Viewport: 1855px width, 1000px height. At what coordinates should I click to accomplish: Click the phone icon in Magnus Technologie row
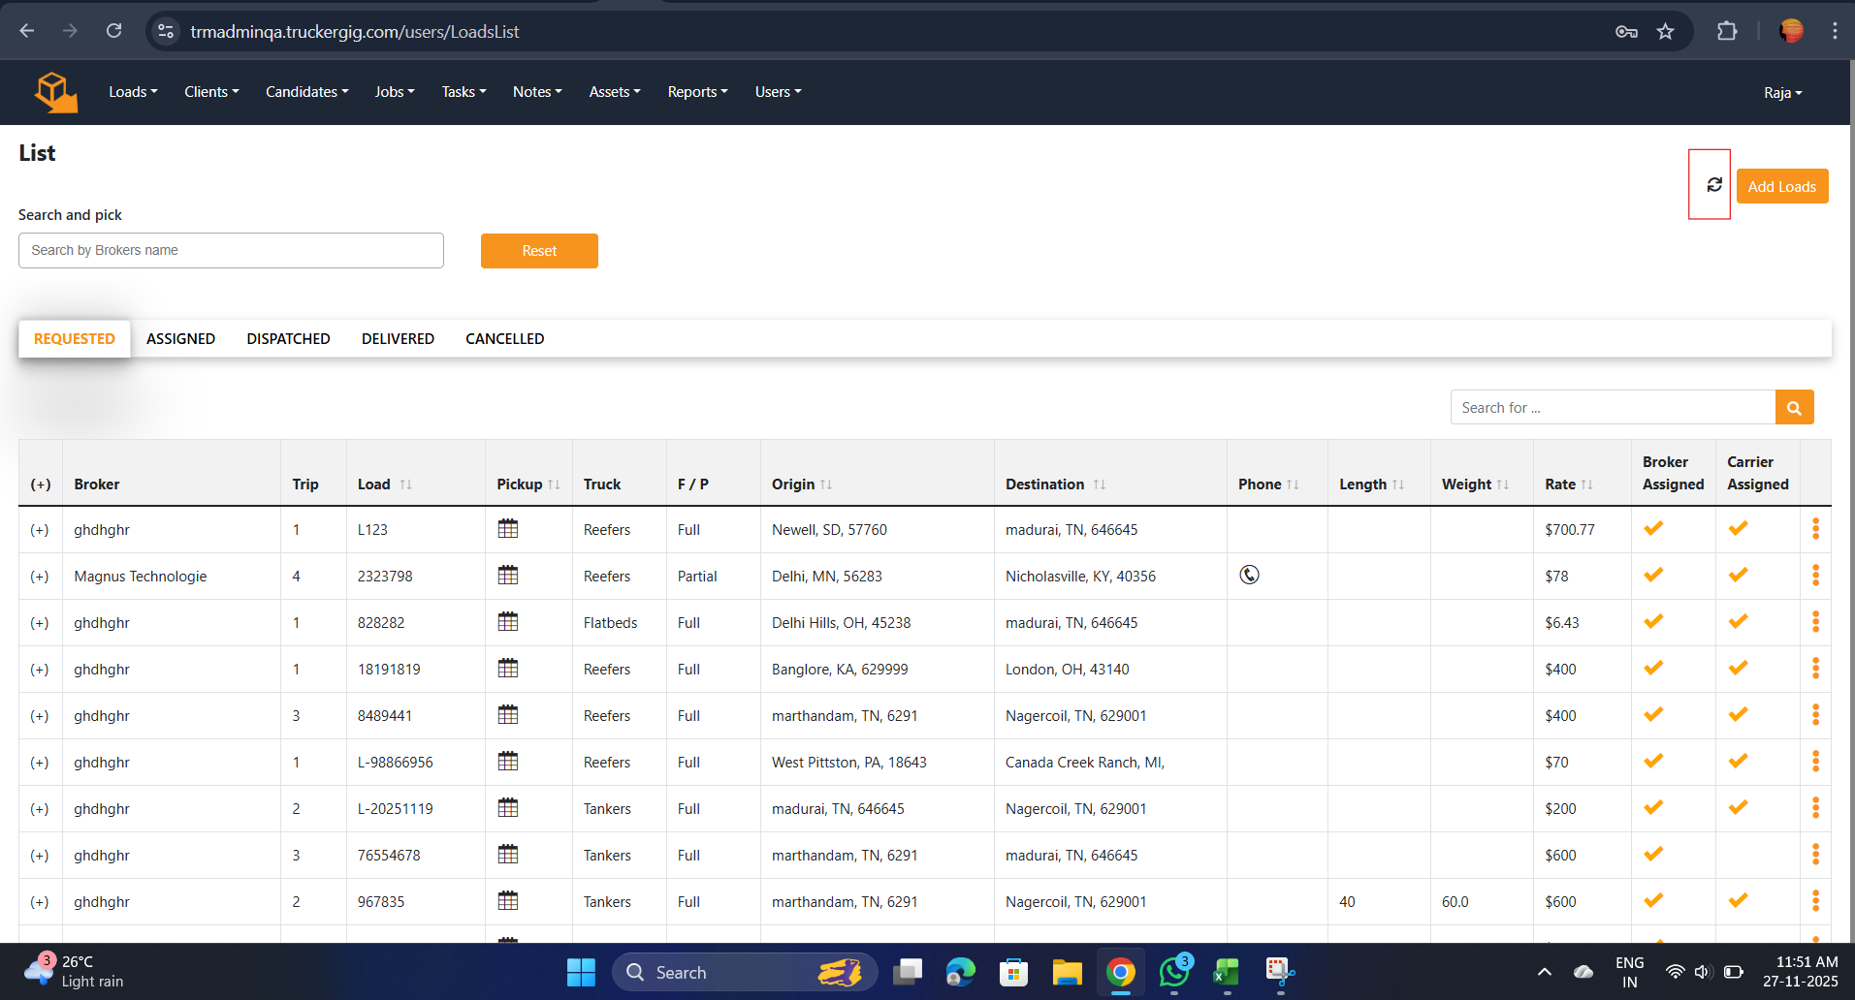tap(1250, 575)
